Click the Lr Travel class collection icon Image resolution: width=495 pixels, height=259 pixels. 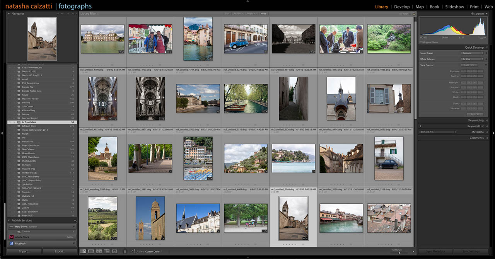(19, 122)
